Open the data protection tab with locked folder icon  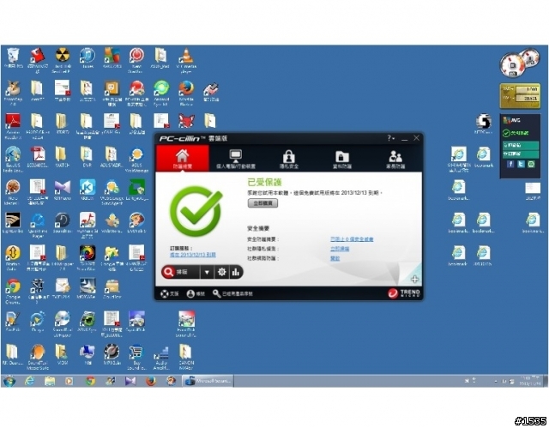tap(342, 158)
